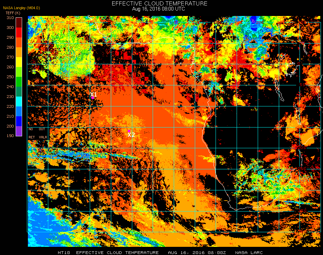This screenshot has height=255, width=323.
Task: Click the TEFF (K) legend heading
Action: pos(13,13)
